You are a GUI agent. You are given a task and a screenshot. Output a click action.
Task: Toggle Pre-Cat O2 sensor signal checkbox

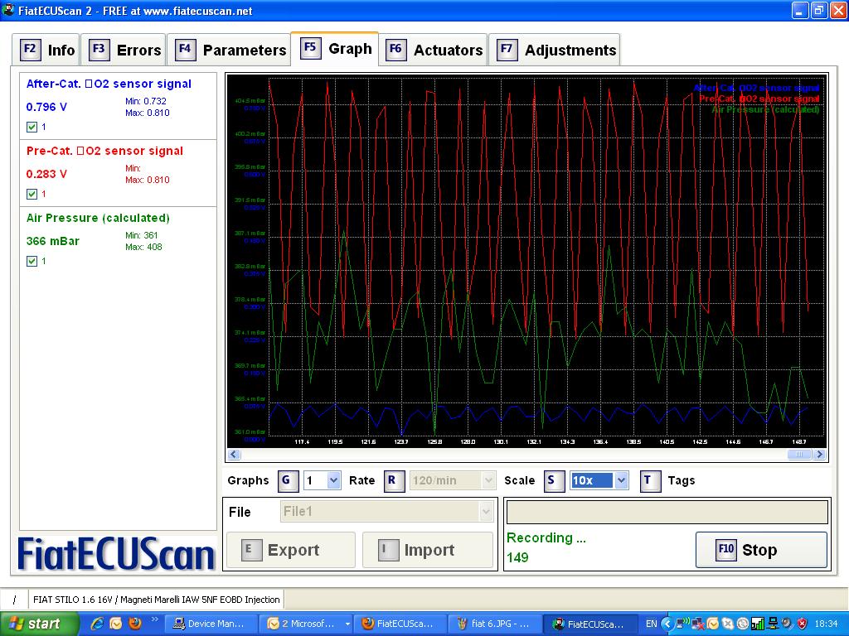[x=32, y=194]
